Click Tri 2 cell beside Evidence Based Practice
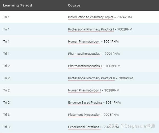 6,102
